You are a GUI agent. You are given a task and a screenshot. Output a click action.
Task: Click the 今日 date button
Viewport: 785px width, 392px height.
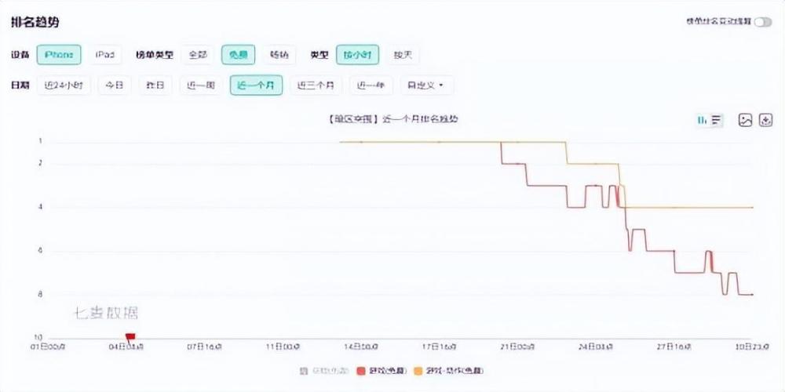click(115, 85)
